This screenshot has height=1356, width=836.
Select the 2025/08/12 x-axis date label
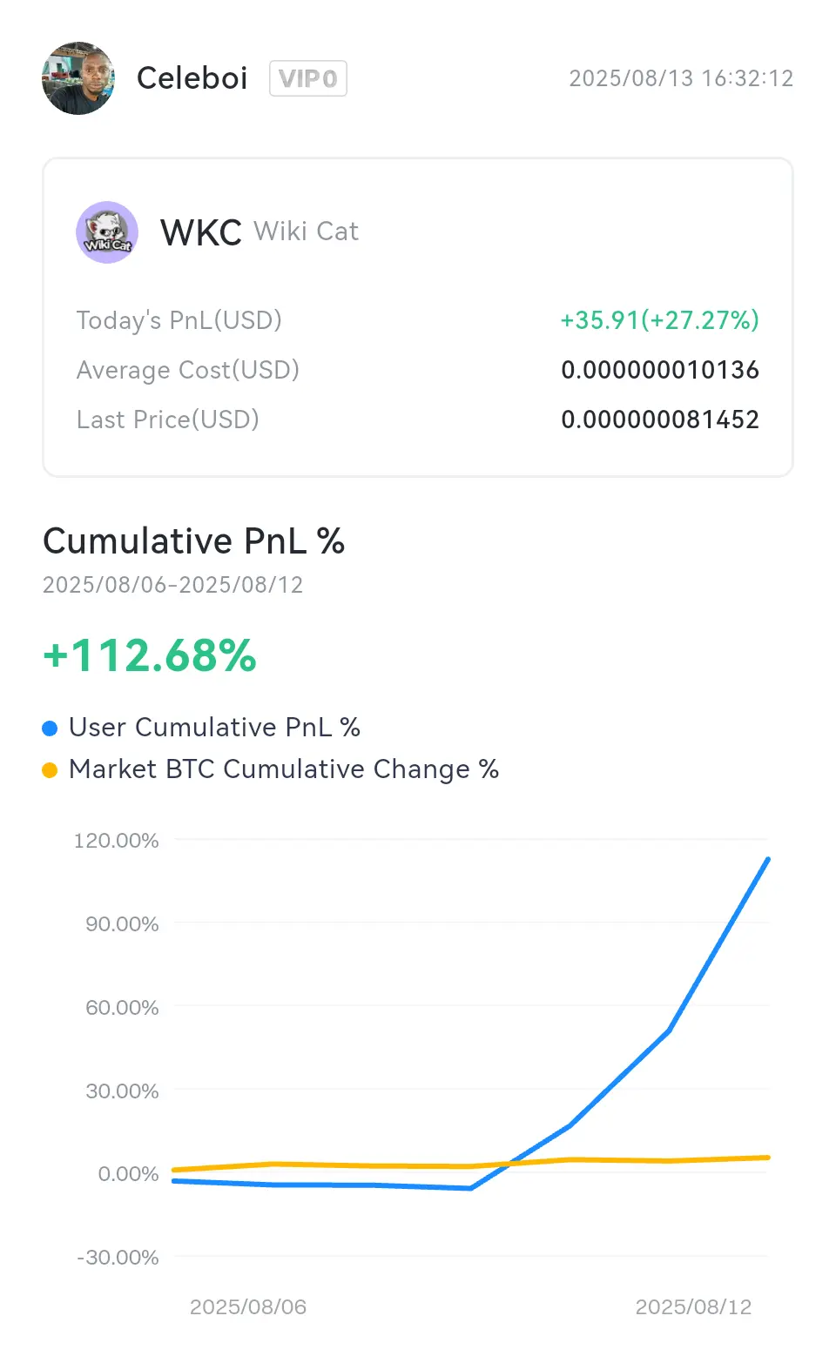(x=693, y=1307)
